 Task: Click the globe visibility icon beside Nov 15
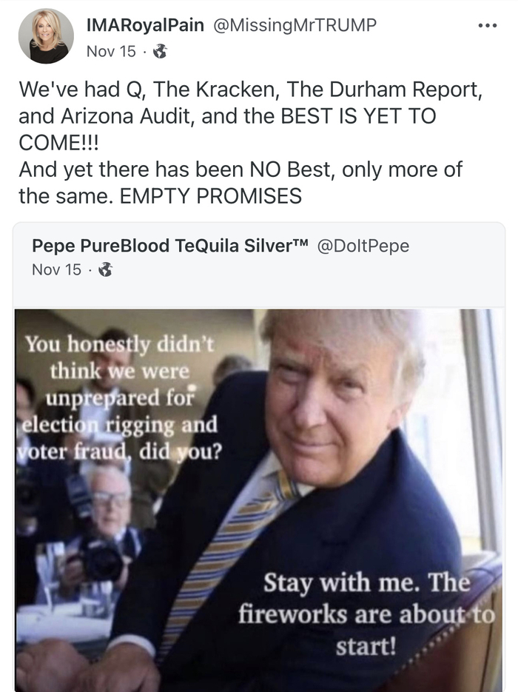pos(160,52)
